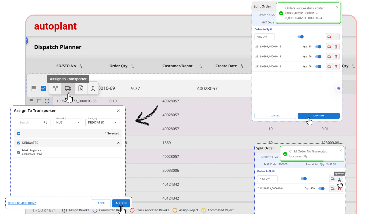This screenshot has height=214, width=366.
Task: Sort by the Order Qty column
Action: coord(132,66)
